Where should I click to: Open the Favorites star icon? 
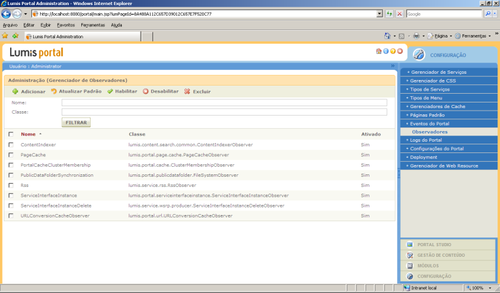[5, 36]
